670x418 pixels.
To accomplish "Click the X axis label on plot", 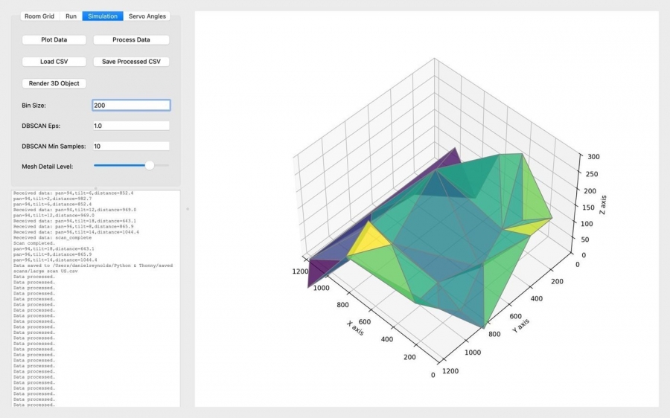I will click(355, 328).
